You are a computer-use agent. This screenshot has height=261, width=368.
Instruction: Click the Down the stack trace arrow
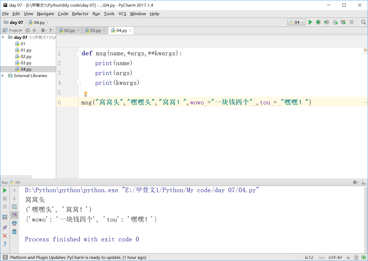pyautogui.click(x=14, y=199)
